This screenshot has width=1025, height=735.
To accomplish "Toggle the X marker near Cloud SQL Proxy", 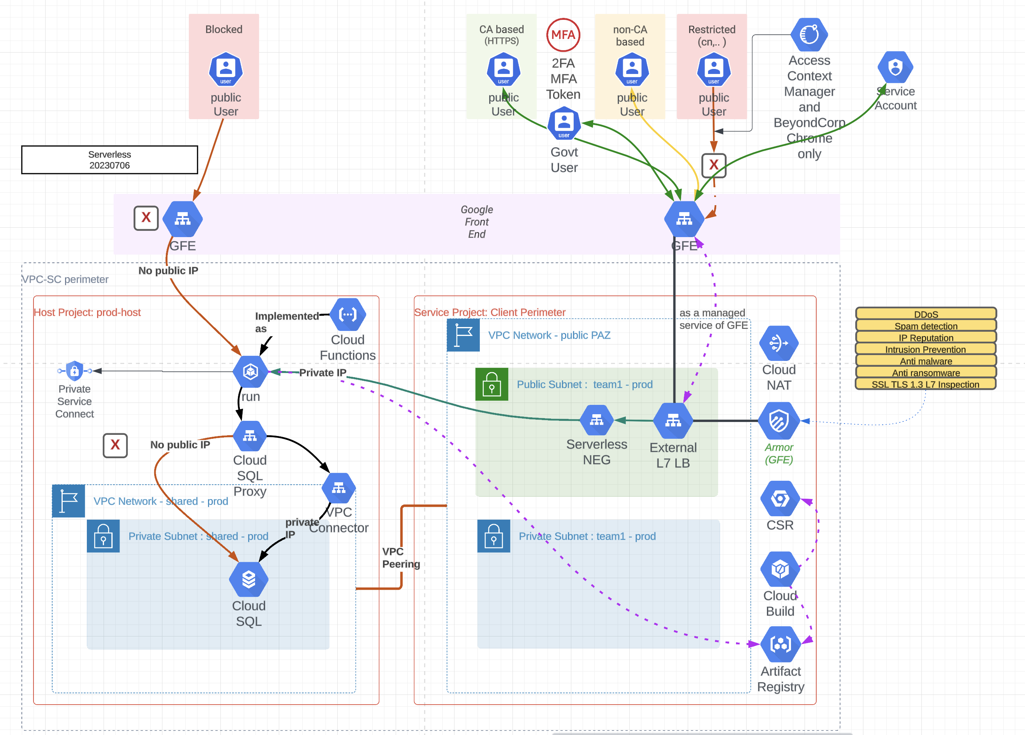I will click(x=115, y=445).
